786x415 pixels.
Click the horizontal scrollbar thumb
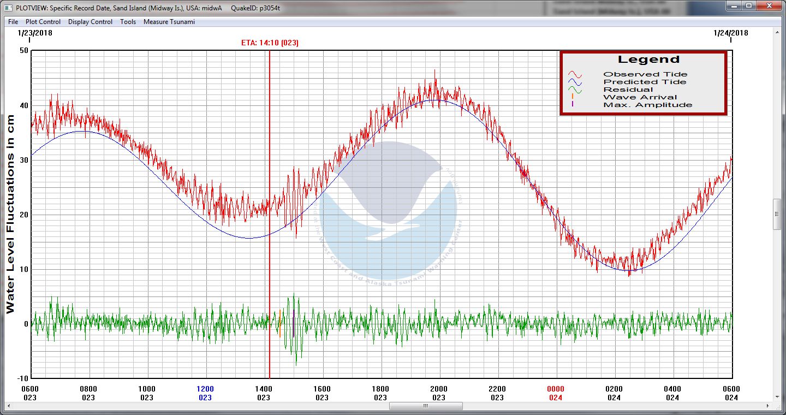(x=426, y=406)
